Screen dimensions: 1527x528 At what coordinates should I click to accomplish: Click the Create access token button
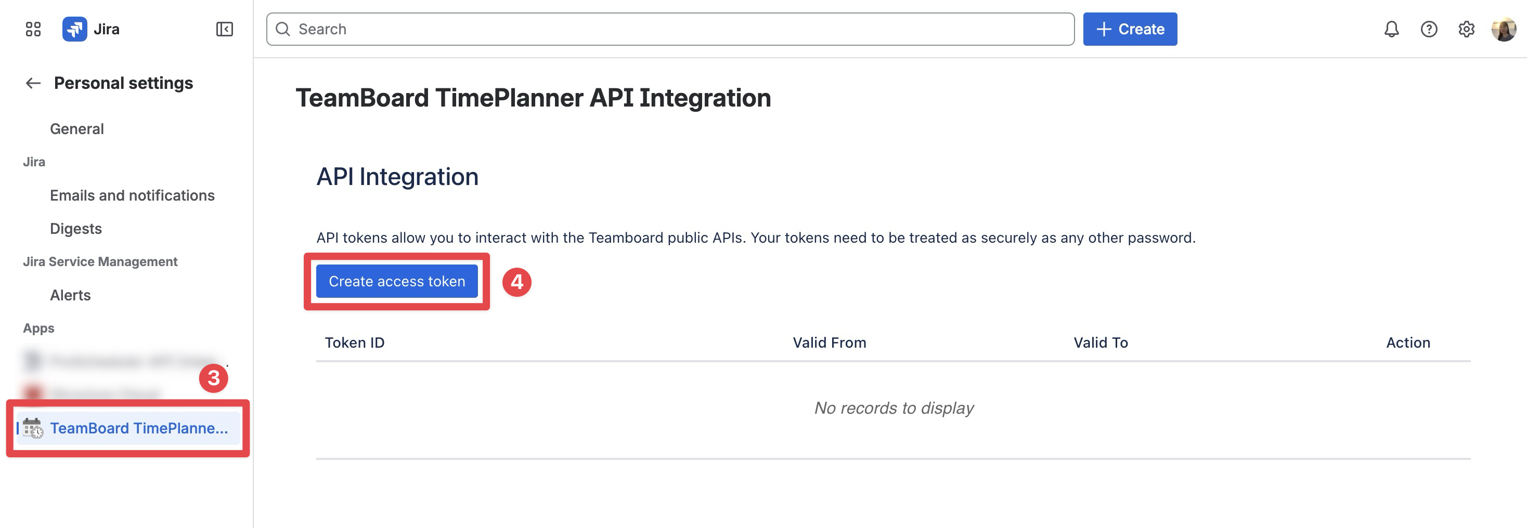pyautogui.click(x=396, y=281)
